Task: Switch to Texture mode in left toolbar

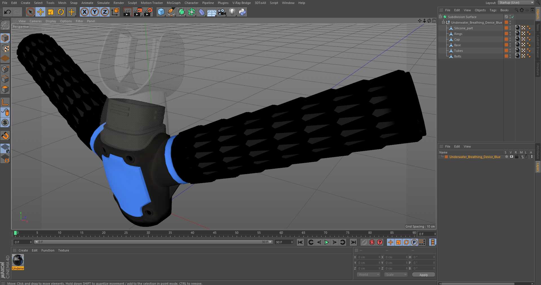Action: [x=5, y=48]
